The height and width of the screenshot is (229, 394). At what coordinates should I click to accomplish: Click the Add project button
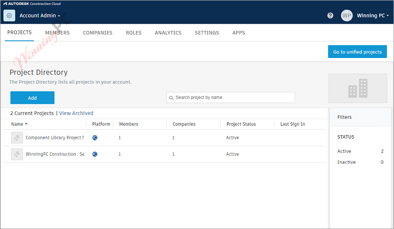coord(33,98)
